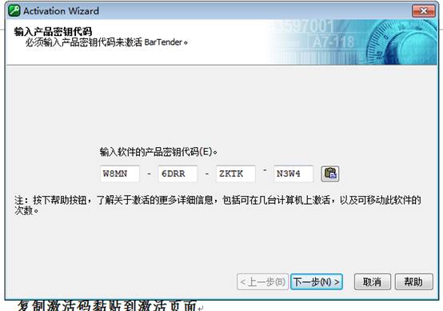Viewport: 443px width, 311px height.
Task: Click the heading 输入产品密钥代码
Action: (x=53, y=31)
